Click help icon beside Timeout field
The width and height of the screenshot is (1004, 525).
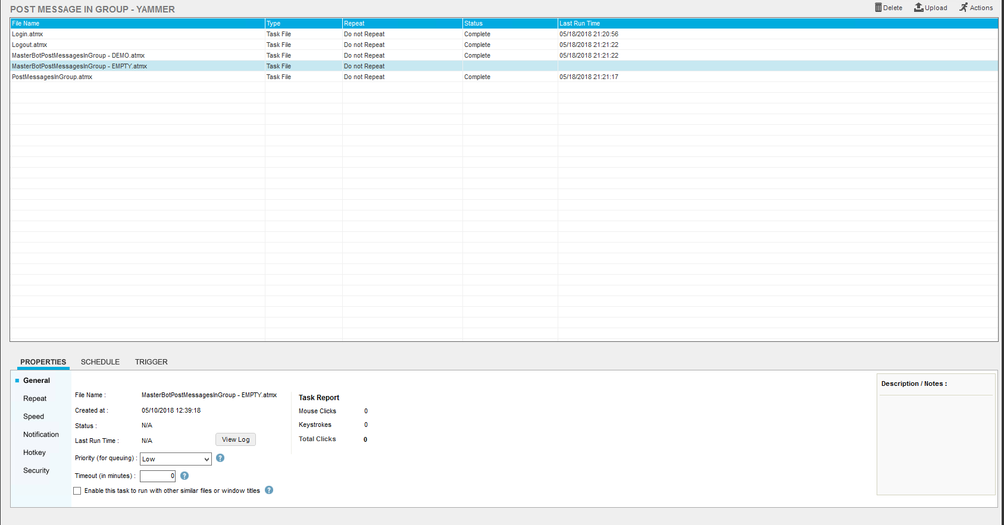tap(184, 476)
